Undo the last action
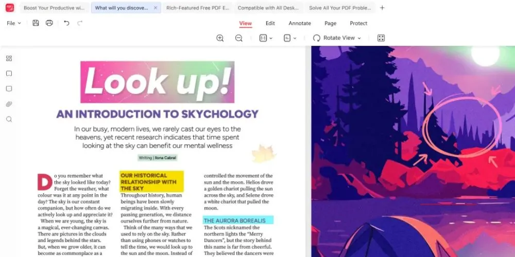 click(66, 23)
